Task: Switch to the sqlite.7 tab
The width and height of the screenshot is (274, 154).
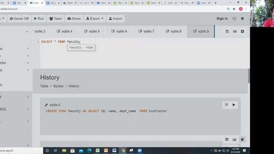Action: coord(146,31)
